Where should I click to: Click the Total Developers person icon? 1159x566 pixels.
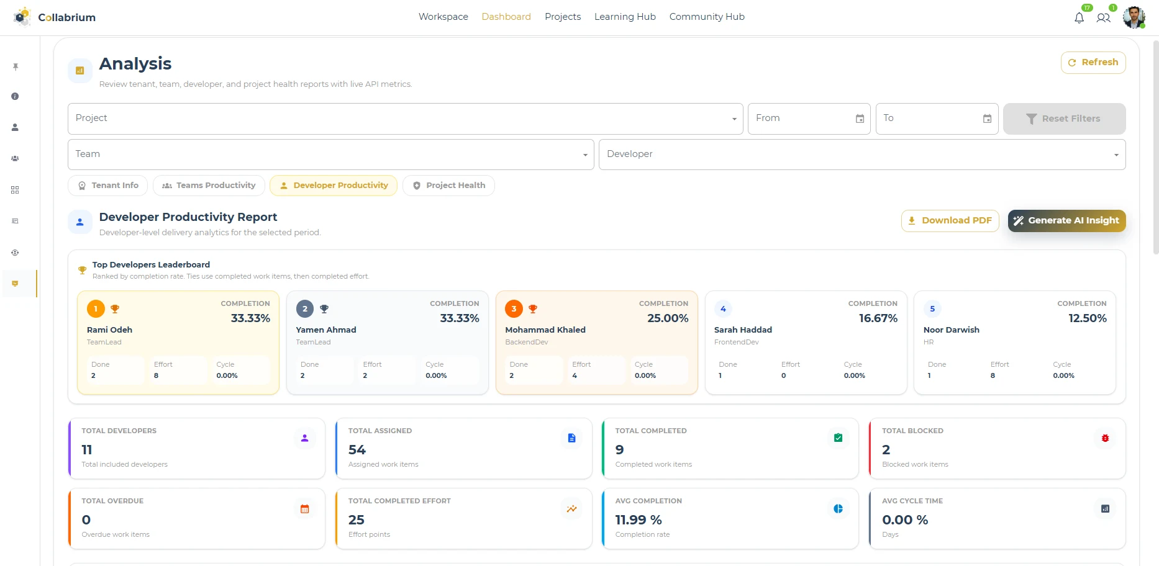click(x=305, y=438)
